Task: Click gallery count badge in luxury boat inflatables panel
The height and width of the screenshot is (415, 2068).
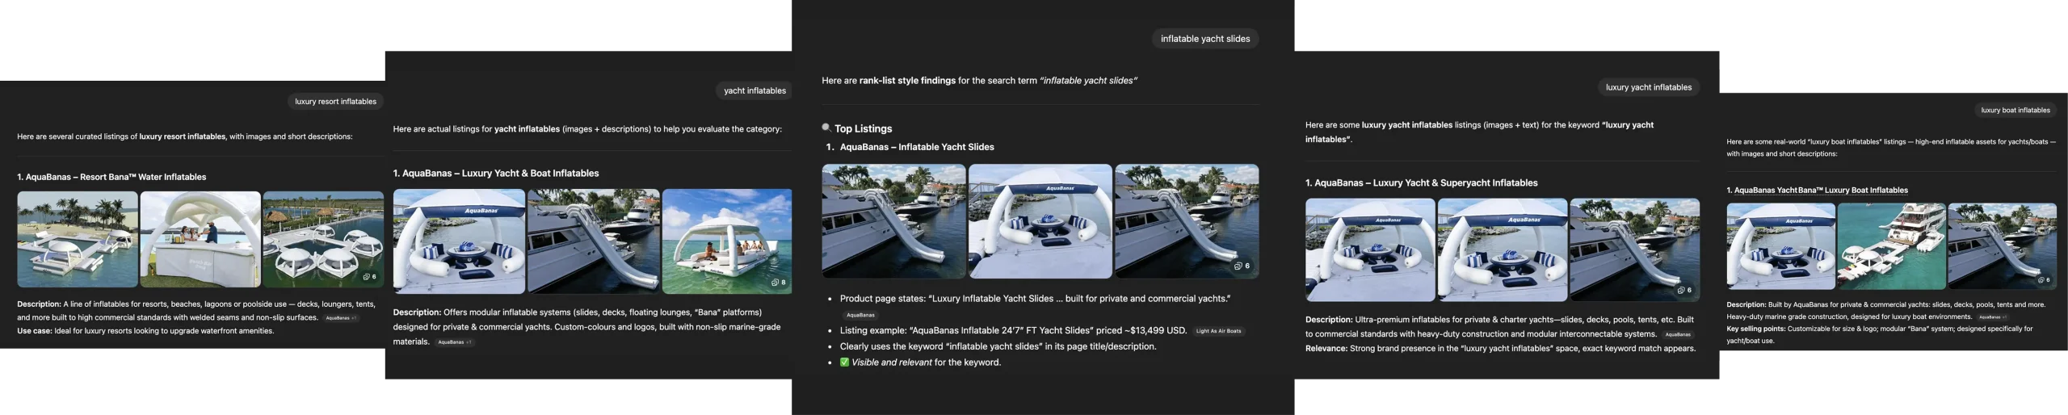Action: click(2044, 280)
